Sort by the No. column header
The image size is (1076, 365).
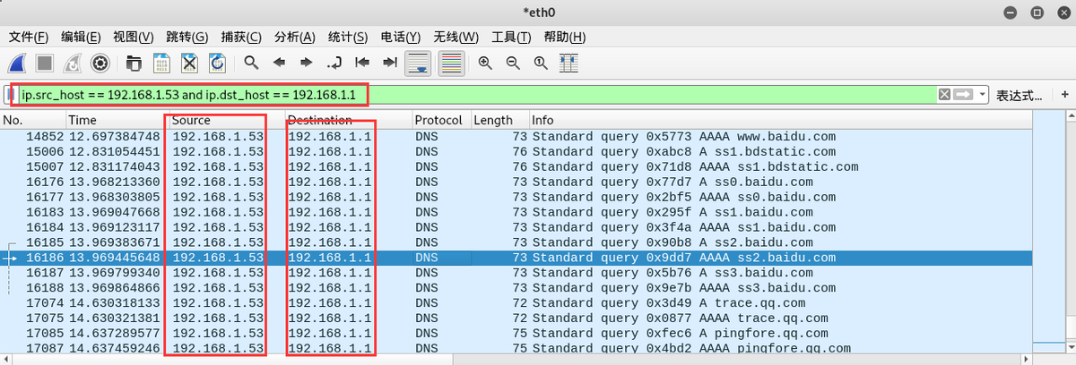[x=33, y=120]
